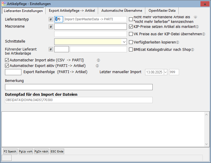Click info icon beside Verfügbarkeiten kopieren
The width and height of the screenshot is (211, 163).
click(178, 42)
